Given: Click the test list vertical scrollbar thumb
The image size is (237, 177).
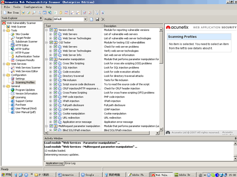Looking at the screenshot, I should [161, 48].
